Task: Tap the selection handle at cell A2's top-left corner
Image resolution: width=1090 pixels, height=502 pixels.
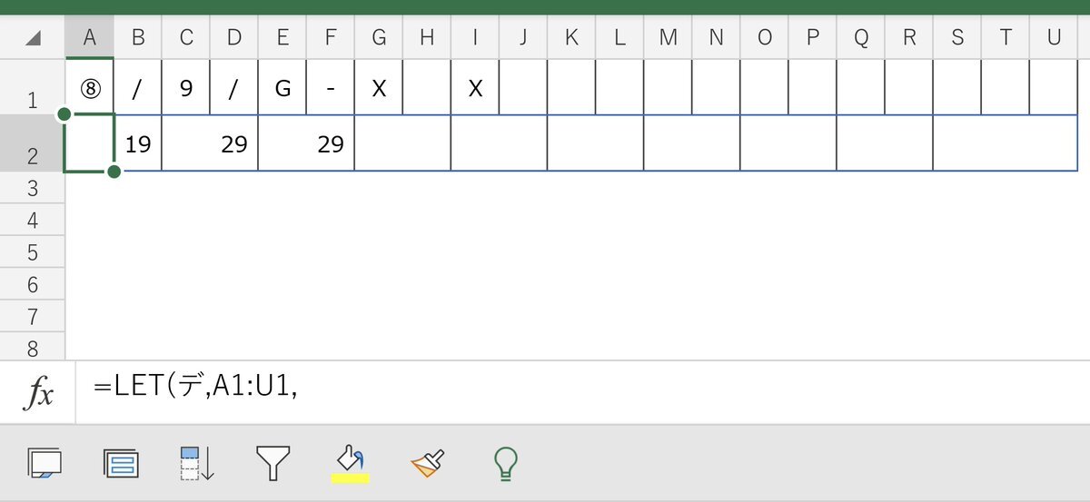Action: [64, 114]
